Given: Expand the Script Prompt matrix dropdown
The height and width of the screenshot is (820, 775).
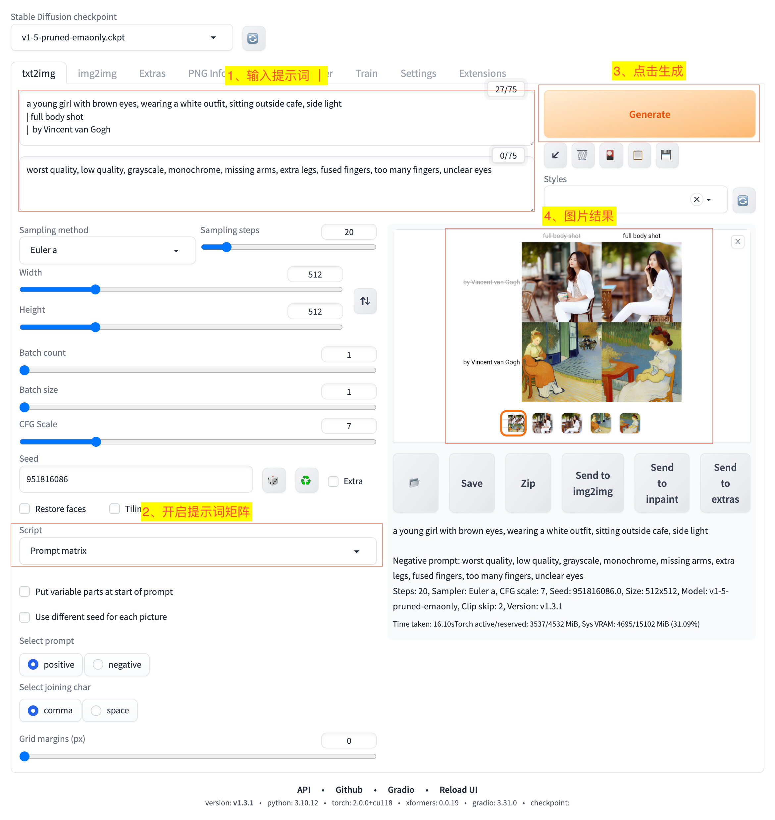Looking at the screenshot, I should tap(197, 551).
